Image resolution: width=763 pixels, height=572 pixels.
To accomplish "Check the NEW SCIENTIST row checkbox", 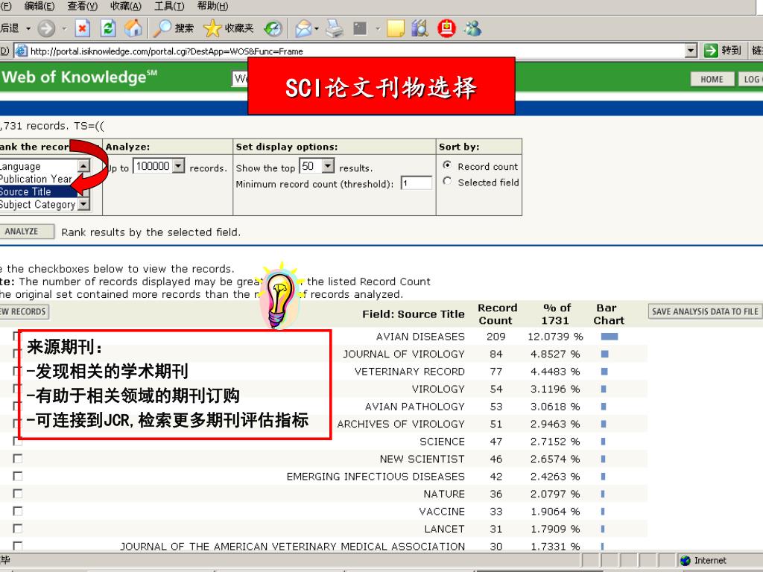I will [x=18, y=459].
